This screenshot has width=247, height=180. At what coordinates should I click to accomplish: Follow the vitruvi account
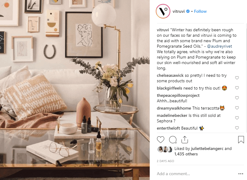[200, 11]
